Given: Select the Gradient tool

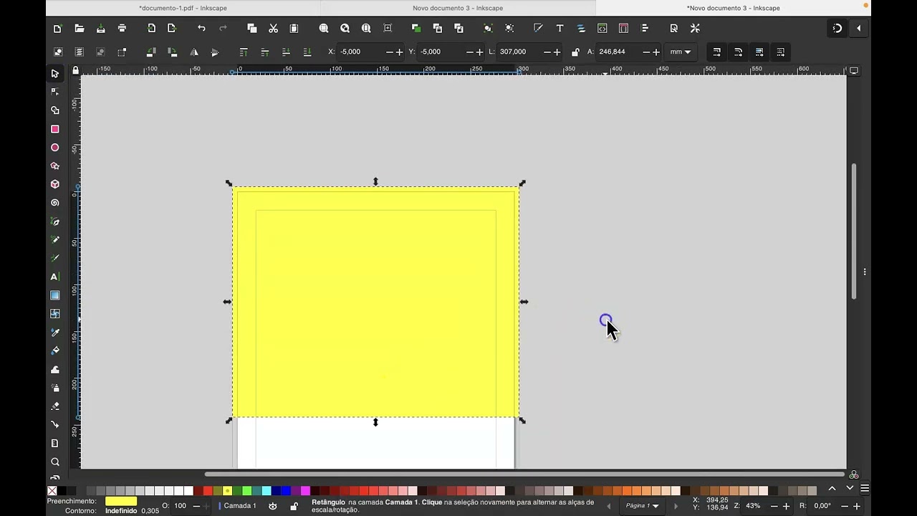Looking at the screenshot, I should coord(55,295).
